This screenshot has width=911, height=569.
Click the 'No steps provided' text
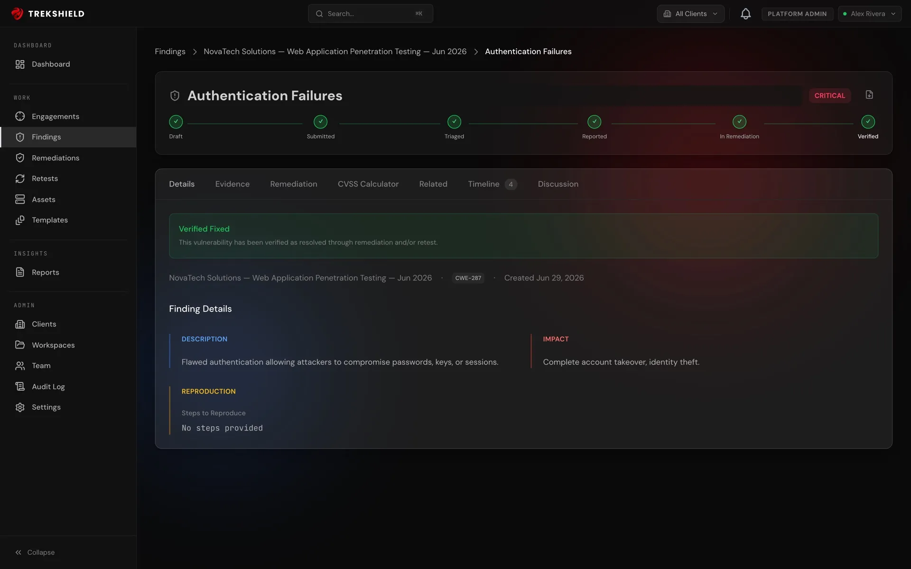tap(222, 428)
